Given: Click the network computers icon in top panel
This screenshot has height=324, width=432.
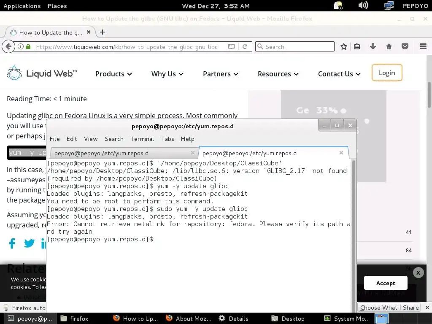Looking at the screenshot, I should 389,5.
